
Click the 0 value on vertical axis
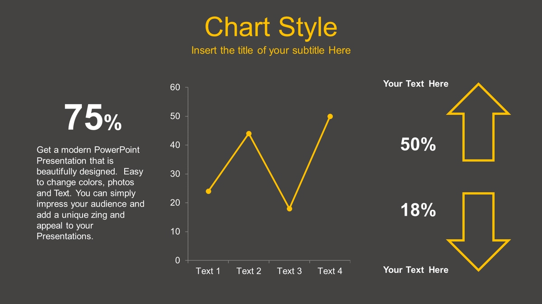point(178,260)
